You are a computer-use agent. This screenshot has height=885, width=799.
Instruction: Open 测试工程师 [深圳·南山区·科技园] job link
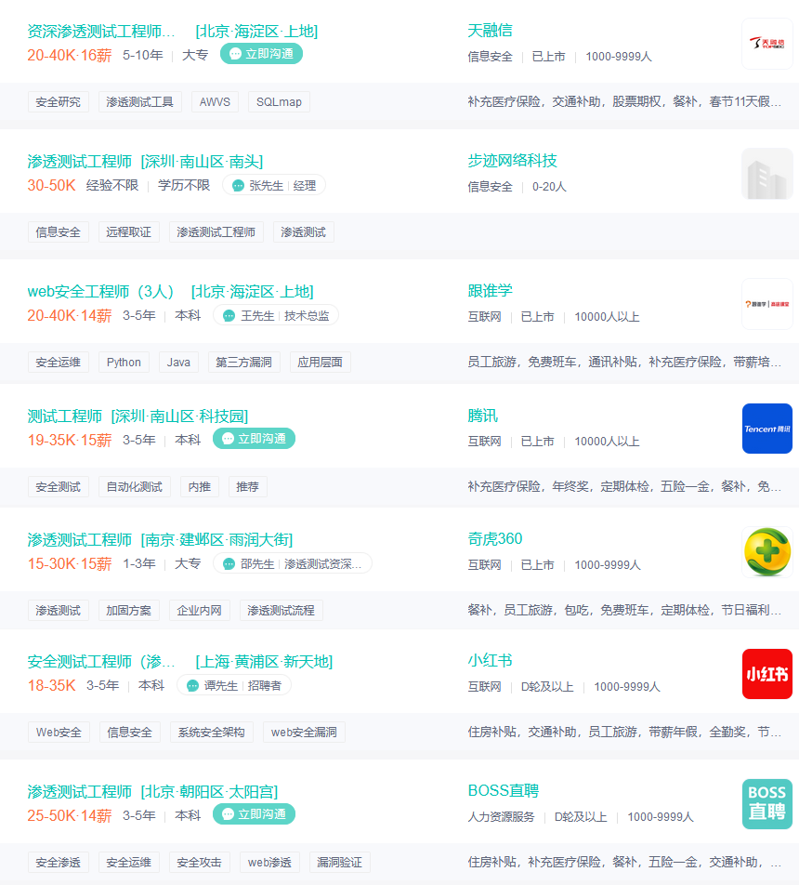coord(138,416)
